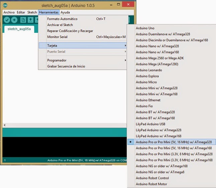Minimize the Arduino window
This screenshot has height=188, width=216.
click(x=111, y=5)
